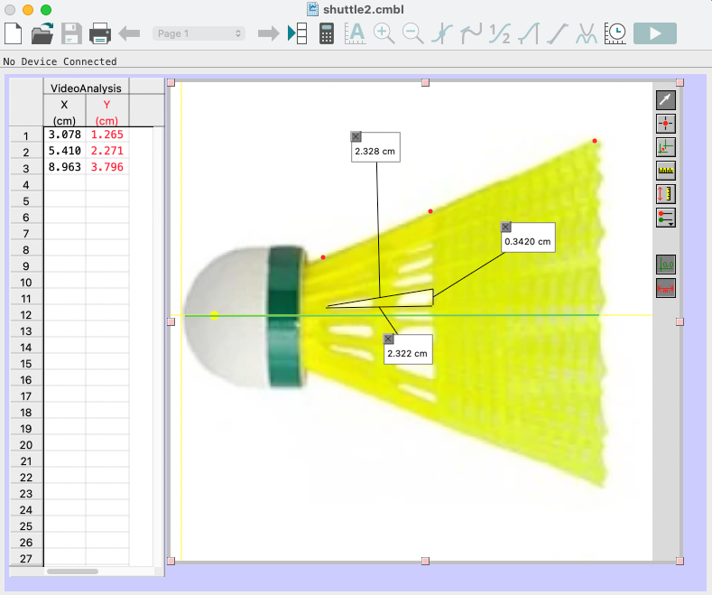Image resolution: width=712 pixels, height=595 pixels.
Task: Click the Statistics toolbar icon
Action: point(500,33)
